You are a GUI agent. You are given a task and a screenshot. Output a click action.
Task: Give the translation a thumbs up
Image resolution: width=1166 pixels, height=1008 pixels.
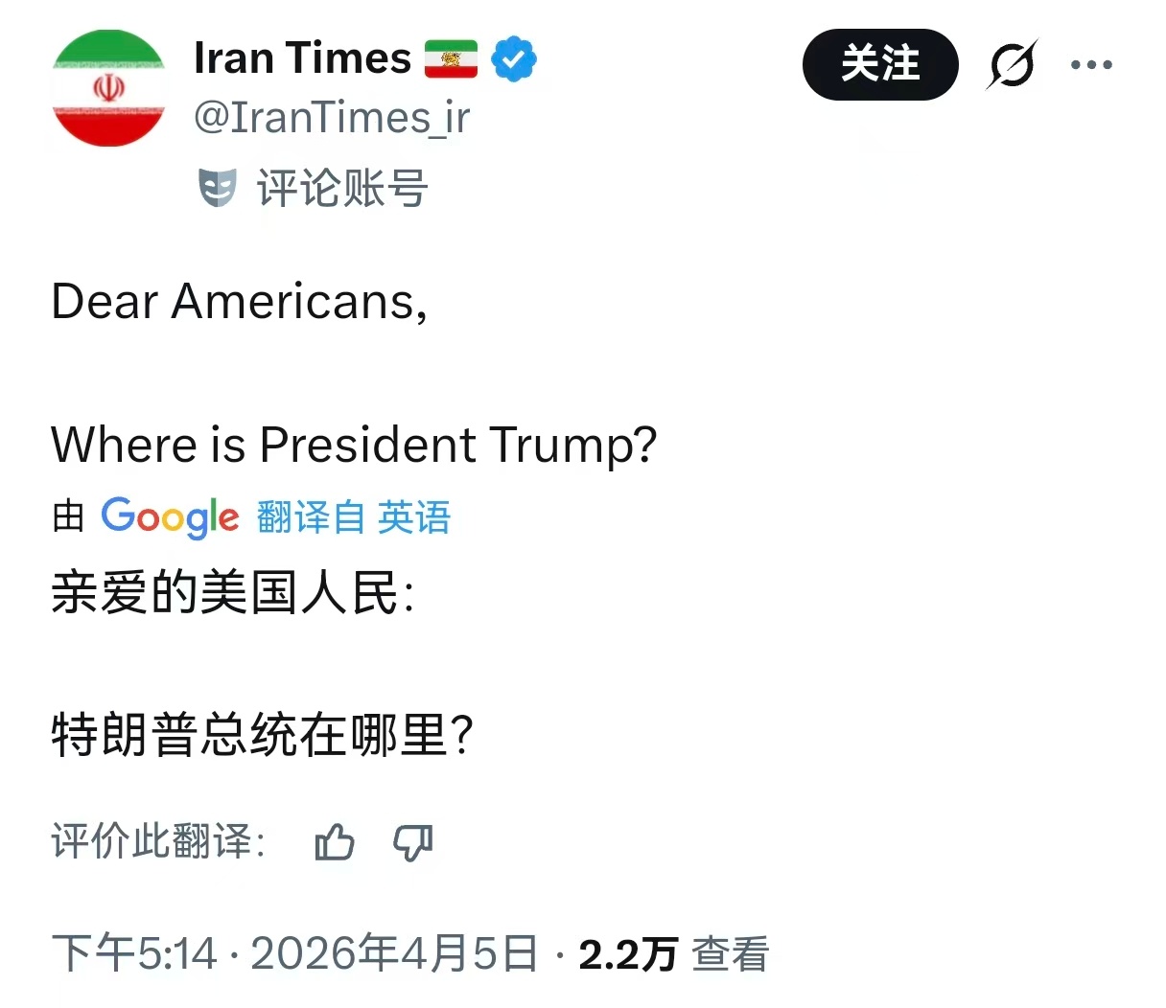coord(334,844)
